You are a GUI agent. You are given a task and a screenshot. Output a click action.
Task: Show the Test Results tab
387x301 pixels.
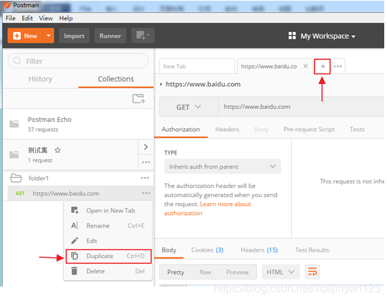pos(312,250)
